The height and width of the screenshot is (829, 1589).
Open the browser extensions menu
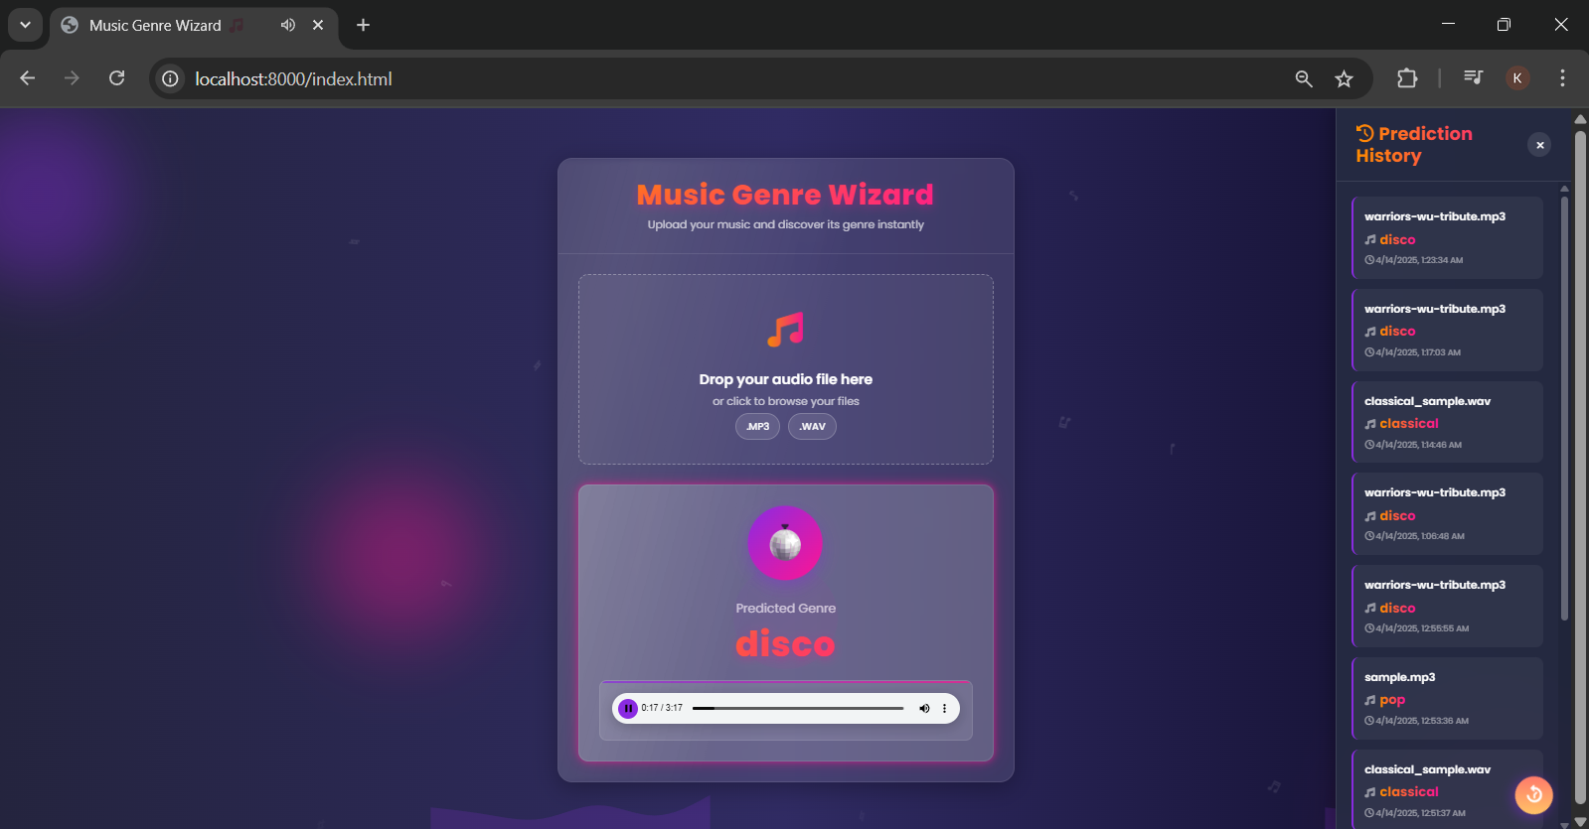[1407, 78]
